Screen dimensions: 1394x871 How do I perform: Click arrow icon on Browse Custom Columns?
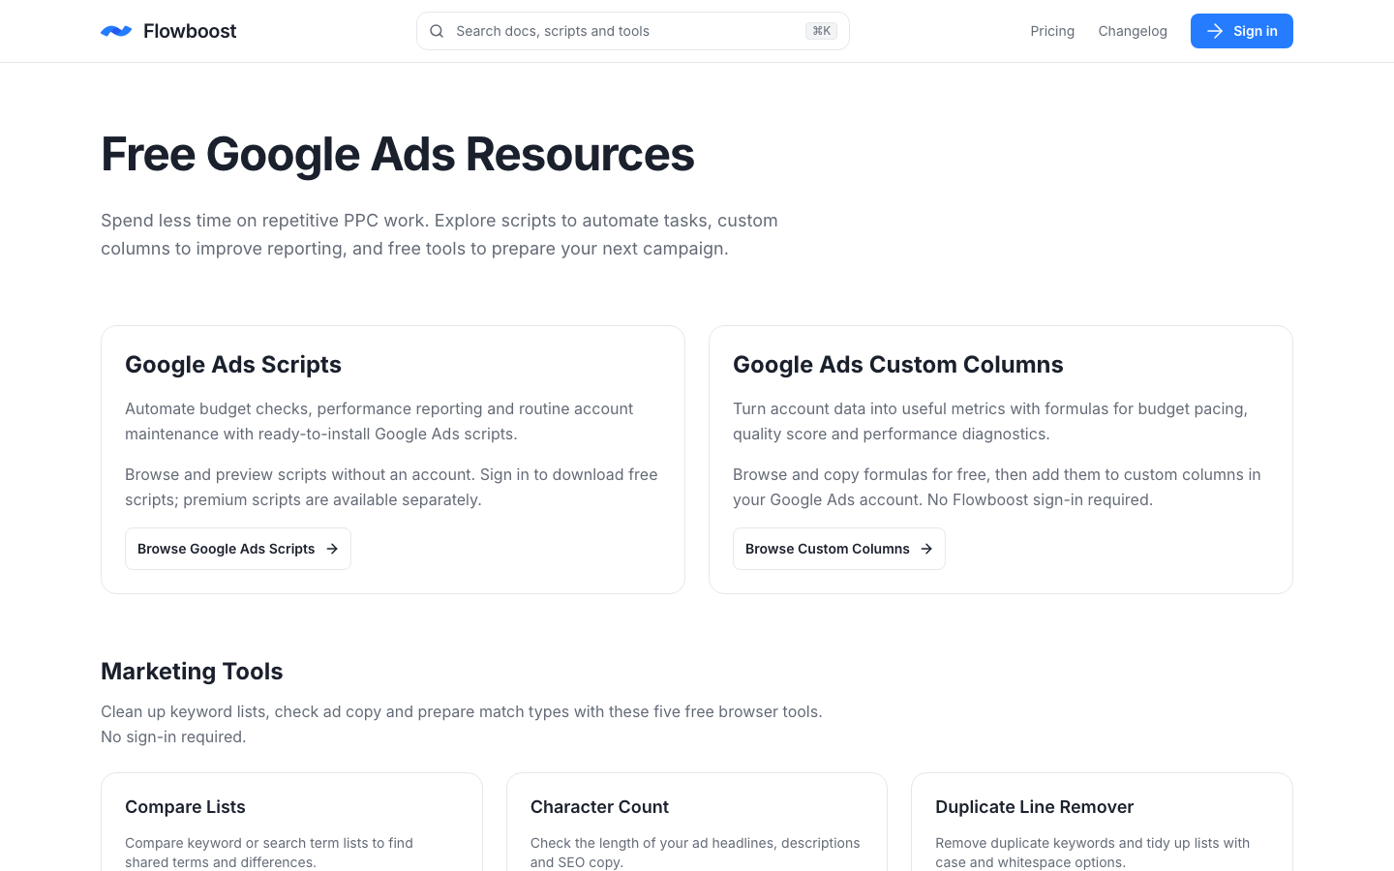[926, 549]
